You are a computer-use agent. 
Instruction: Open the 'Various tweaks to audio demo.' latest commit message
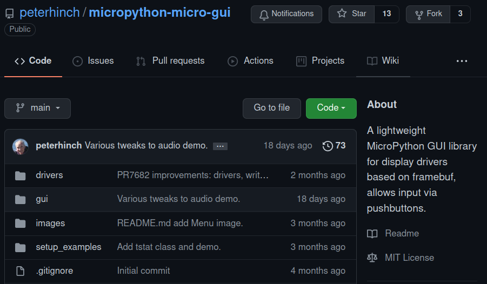pos(146,146)
